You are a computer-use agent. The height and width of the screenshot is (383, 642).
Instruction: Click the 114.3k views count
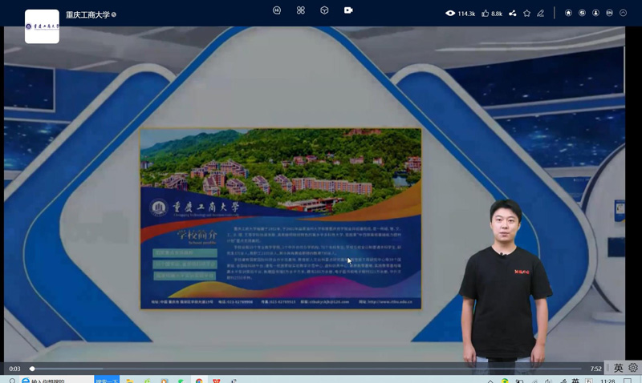click(x=466, y=14)
